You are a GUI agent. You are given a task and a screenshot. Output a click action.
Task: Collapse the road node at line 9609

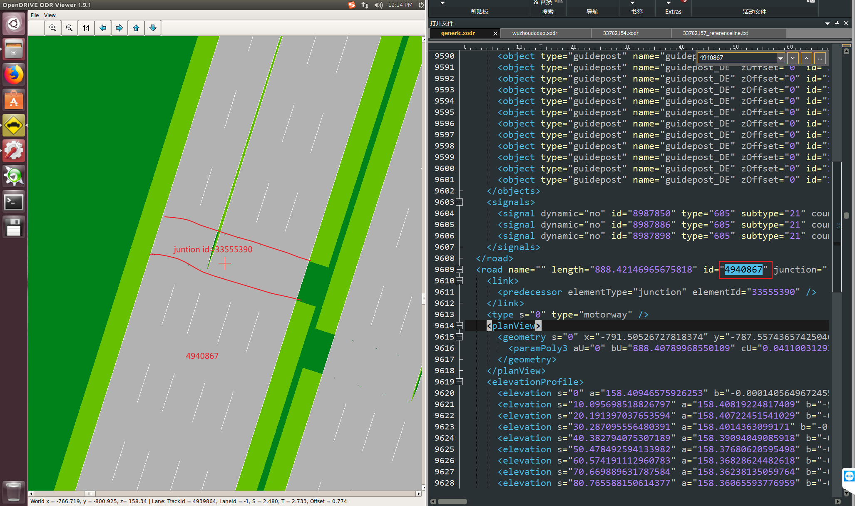(x=460, y=270)
